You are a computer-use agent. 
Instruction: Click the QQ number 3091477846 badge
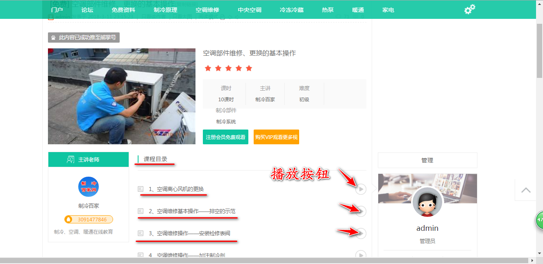(x=89, y=219)
